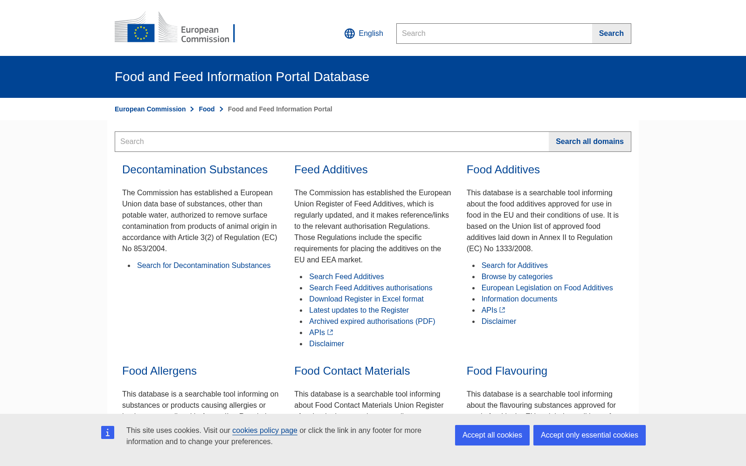Open Disclaimer link under Food Additives
Viewport: 746px width, 466px height.
point(499,322)
